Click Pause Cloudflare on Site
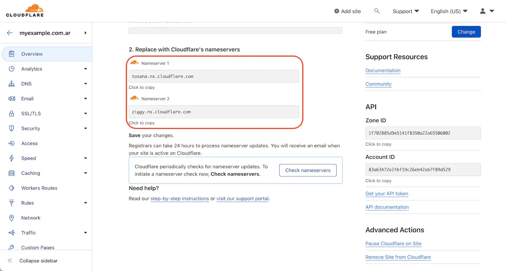 (x=393, y=244)
